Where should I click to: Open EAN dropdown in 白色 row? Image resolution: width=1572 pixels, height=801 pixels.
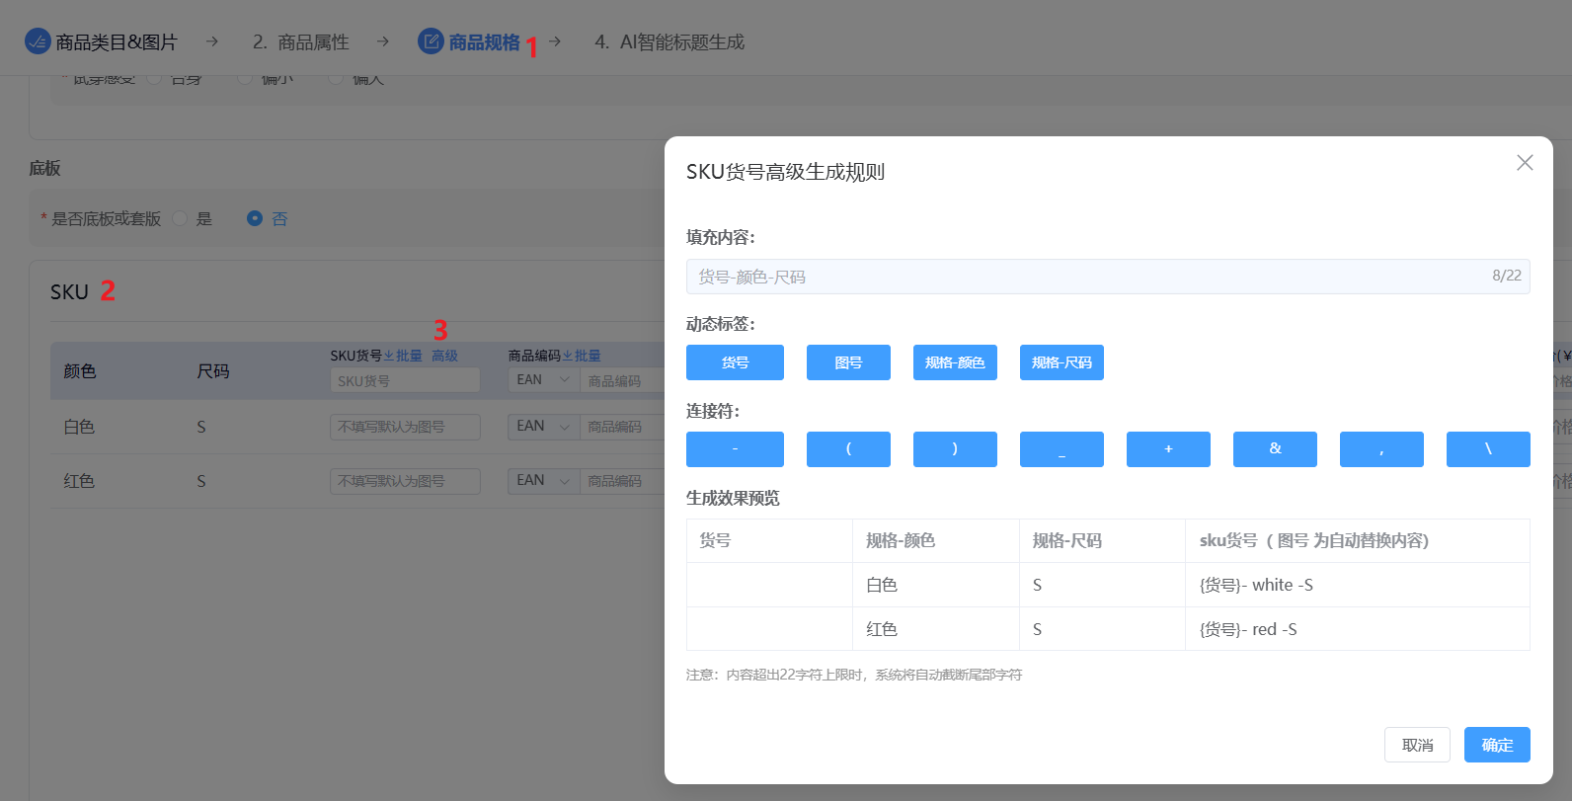(x=543, y=427)
